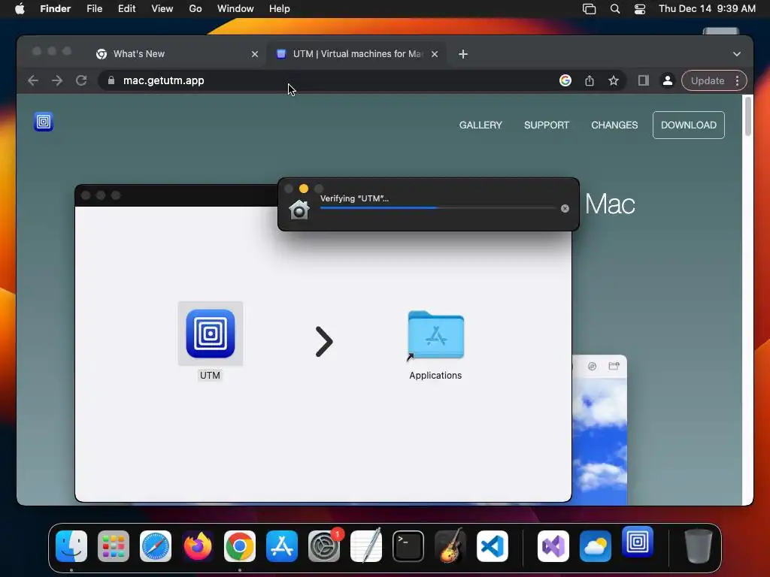Open Finder from the Dock

click(71, 546)
